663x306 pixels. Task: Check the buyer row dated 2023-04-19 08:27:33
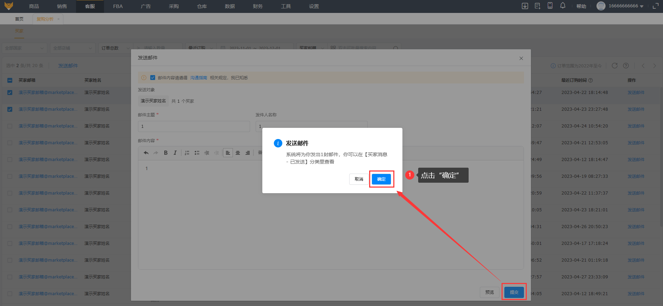click(10, 176)
